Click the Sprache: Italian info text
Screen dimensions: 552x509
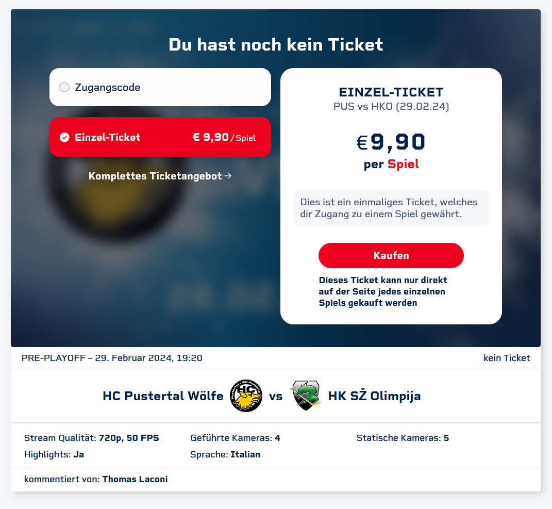click(225, 454)
